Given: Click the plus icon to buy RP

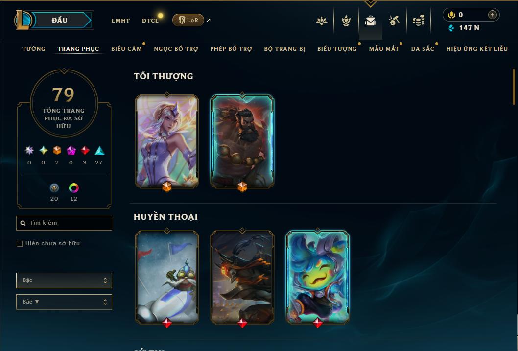Looking at the screenshot, I should (492, 15).
